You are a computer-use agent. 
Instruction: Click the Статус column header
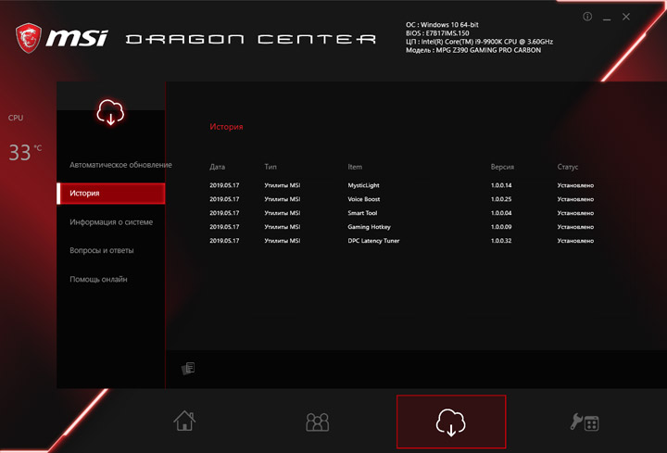[568, 167]
